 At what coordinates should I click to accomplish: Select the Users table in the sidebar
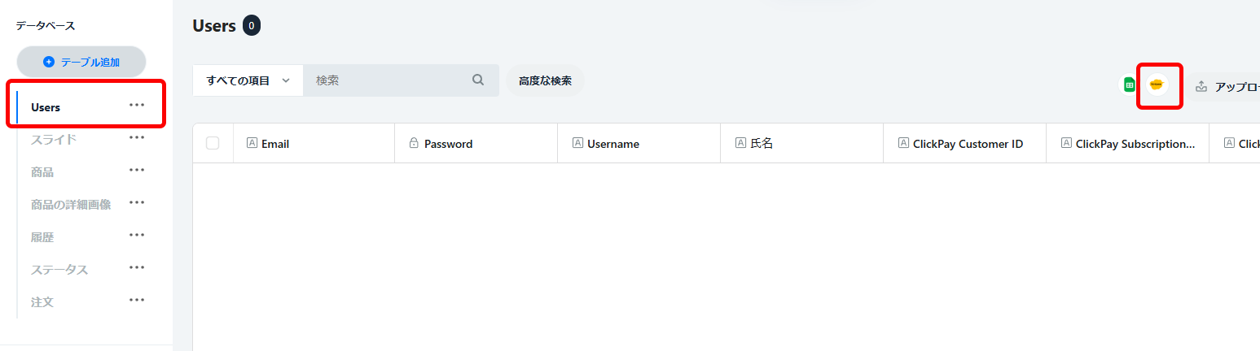(46, 107)
